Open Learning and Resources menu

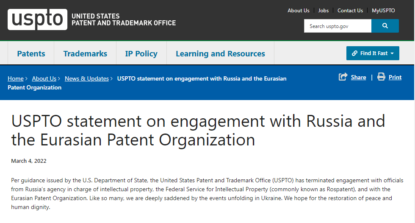(x=220, y=53)
